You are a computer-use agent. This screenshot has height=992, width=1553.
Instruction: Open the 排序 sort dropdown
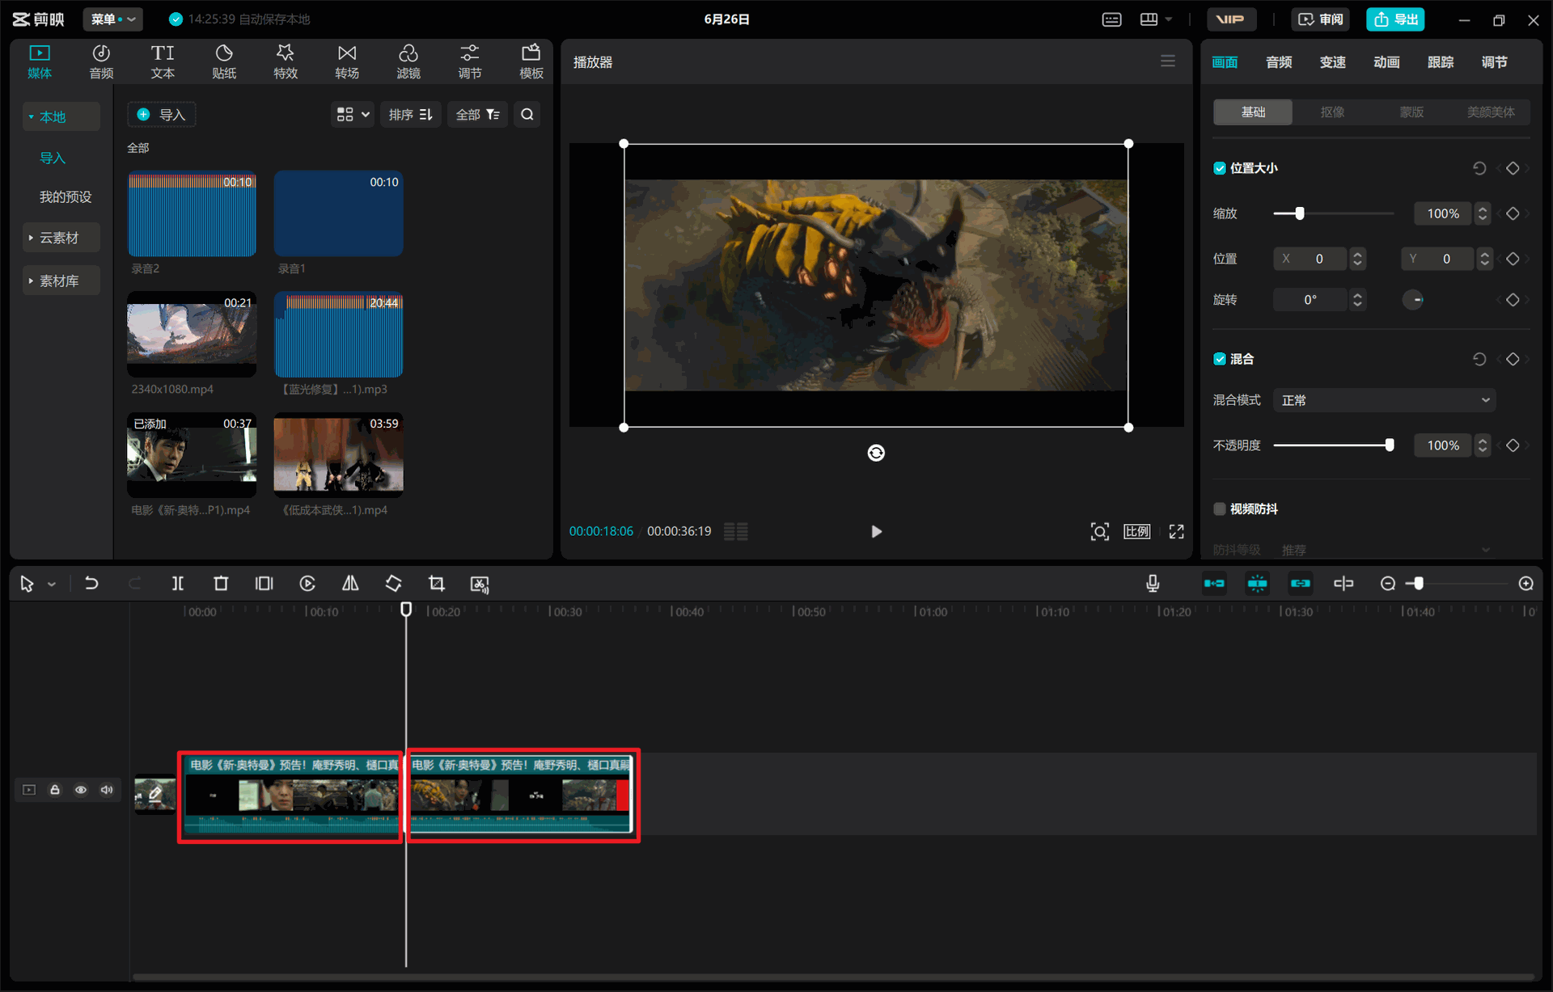[x=411, y=115]
